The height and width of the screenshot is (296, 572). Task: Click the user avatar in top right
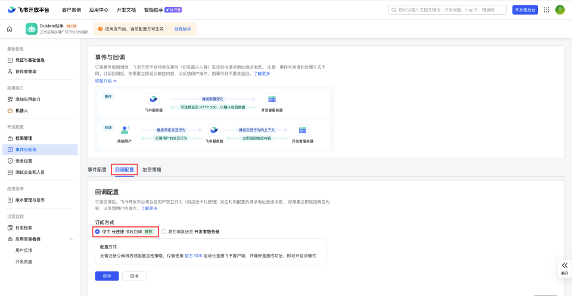point(559,10)
